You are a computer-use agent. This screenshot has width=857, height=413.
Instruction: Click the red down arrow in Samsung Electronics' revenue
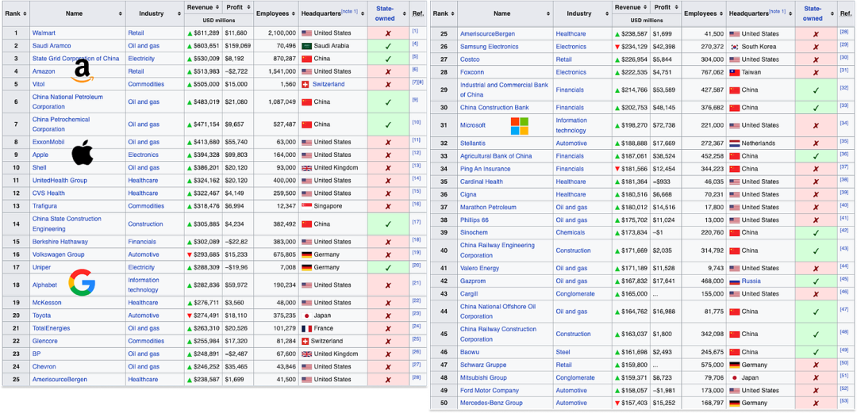click(617, 47)
